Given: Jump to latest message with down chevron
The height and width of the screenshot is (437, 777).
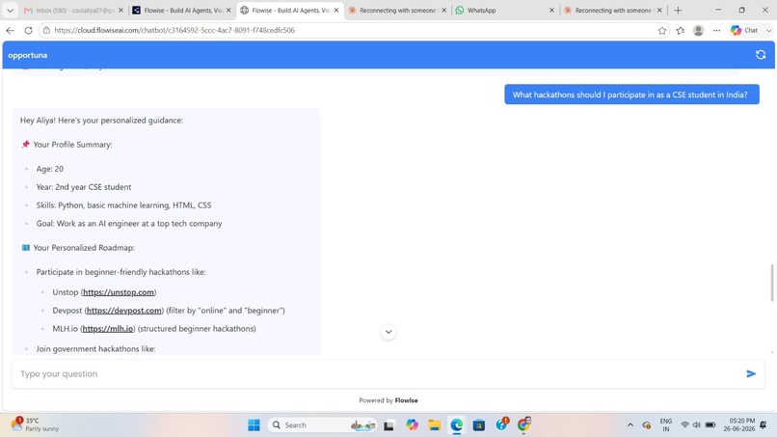Looking at the screenshot, I should click(388, 332).
